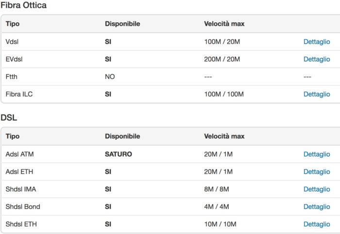340x234 pixels.
Task: Open Dettaglio link for Shdsl IMA
Action: tap(317, 189)
